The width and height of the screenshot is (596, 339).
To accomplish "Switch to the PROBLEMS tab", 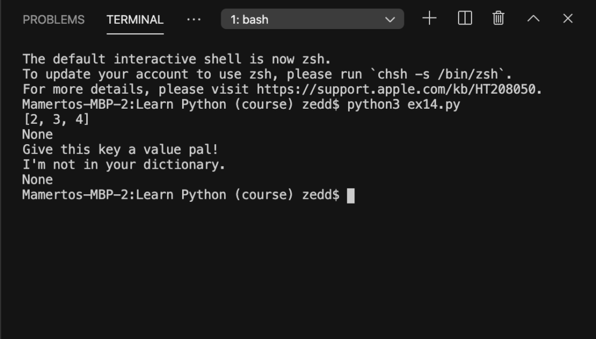I will (54, 20).
